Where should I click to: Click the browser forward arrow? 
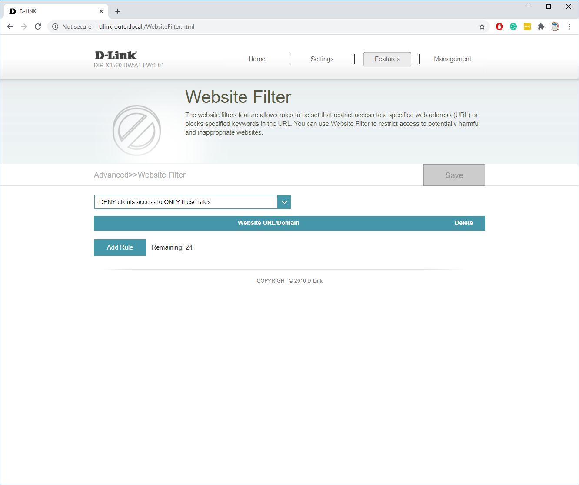(x=24, y=26)
